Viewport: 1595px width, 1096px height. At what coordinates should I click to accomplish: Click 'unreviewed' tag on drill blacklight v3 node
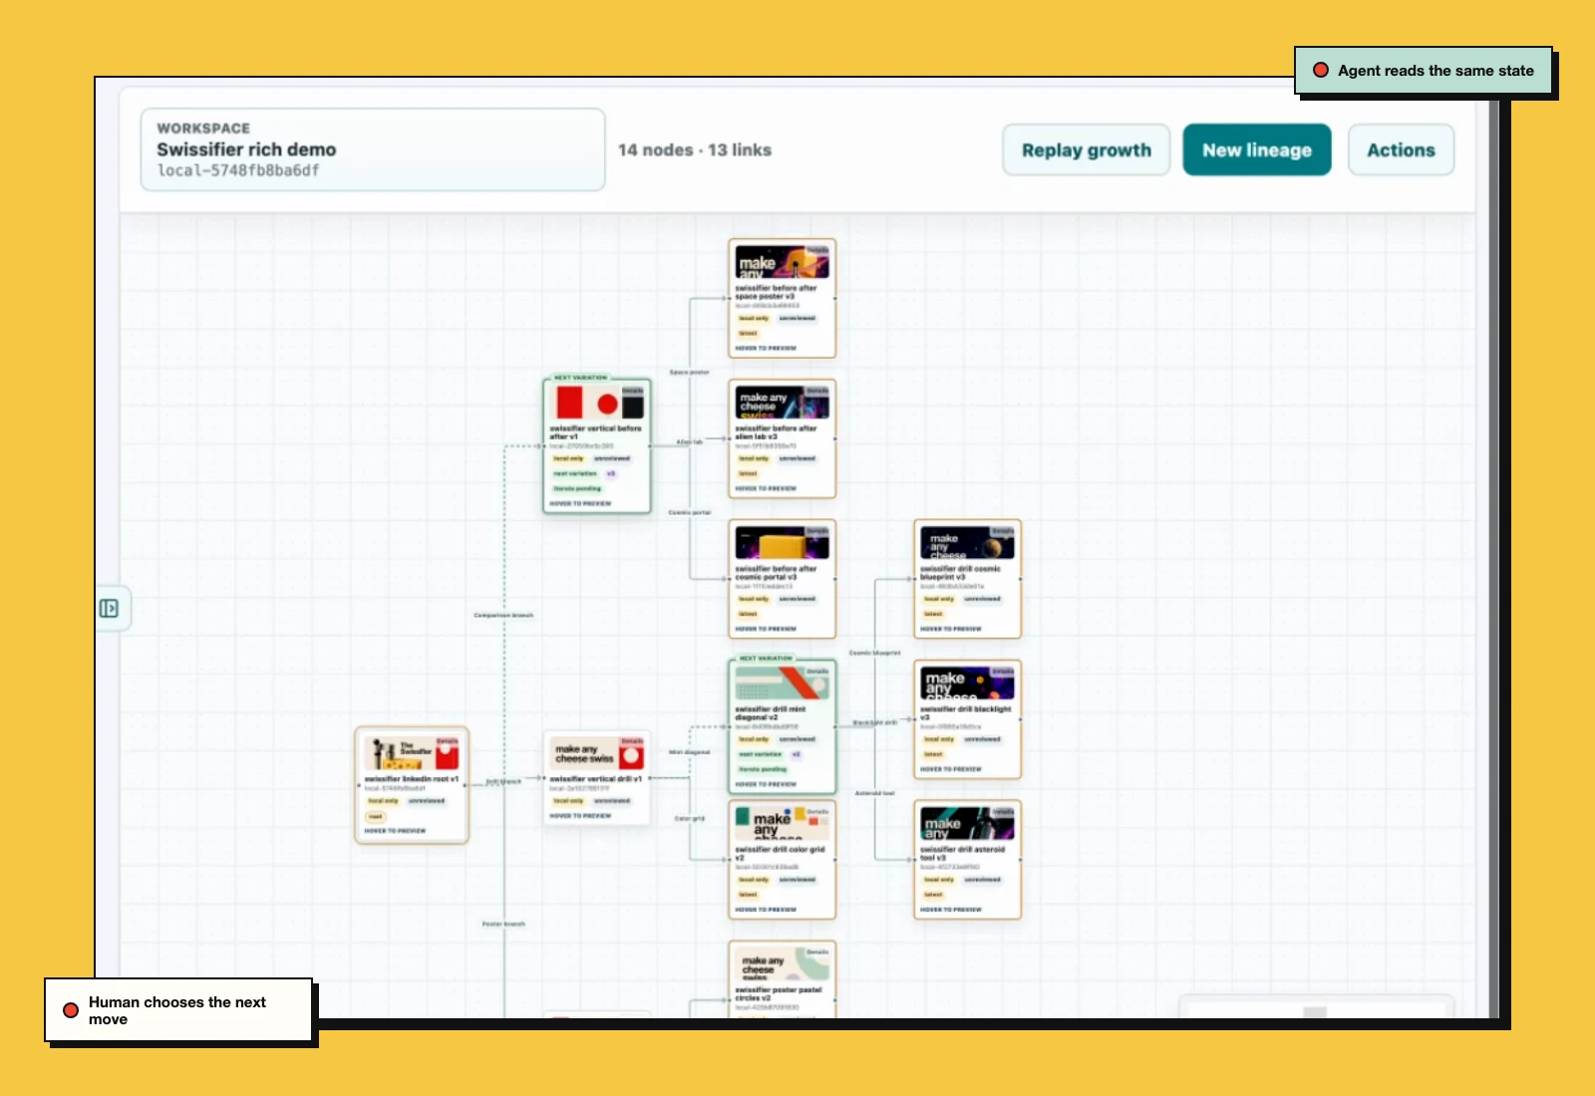coord(982,740)
